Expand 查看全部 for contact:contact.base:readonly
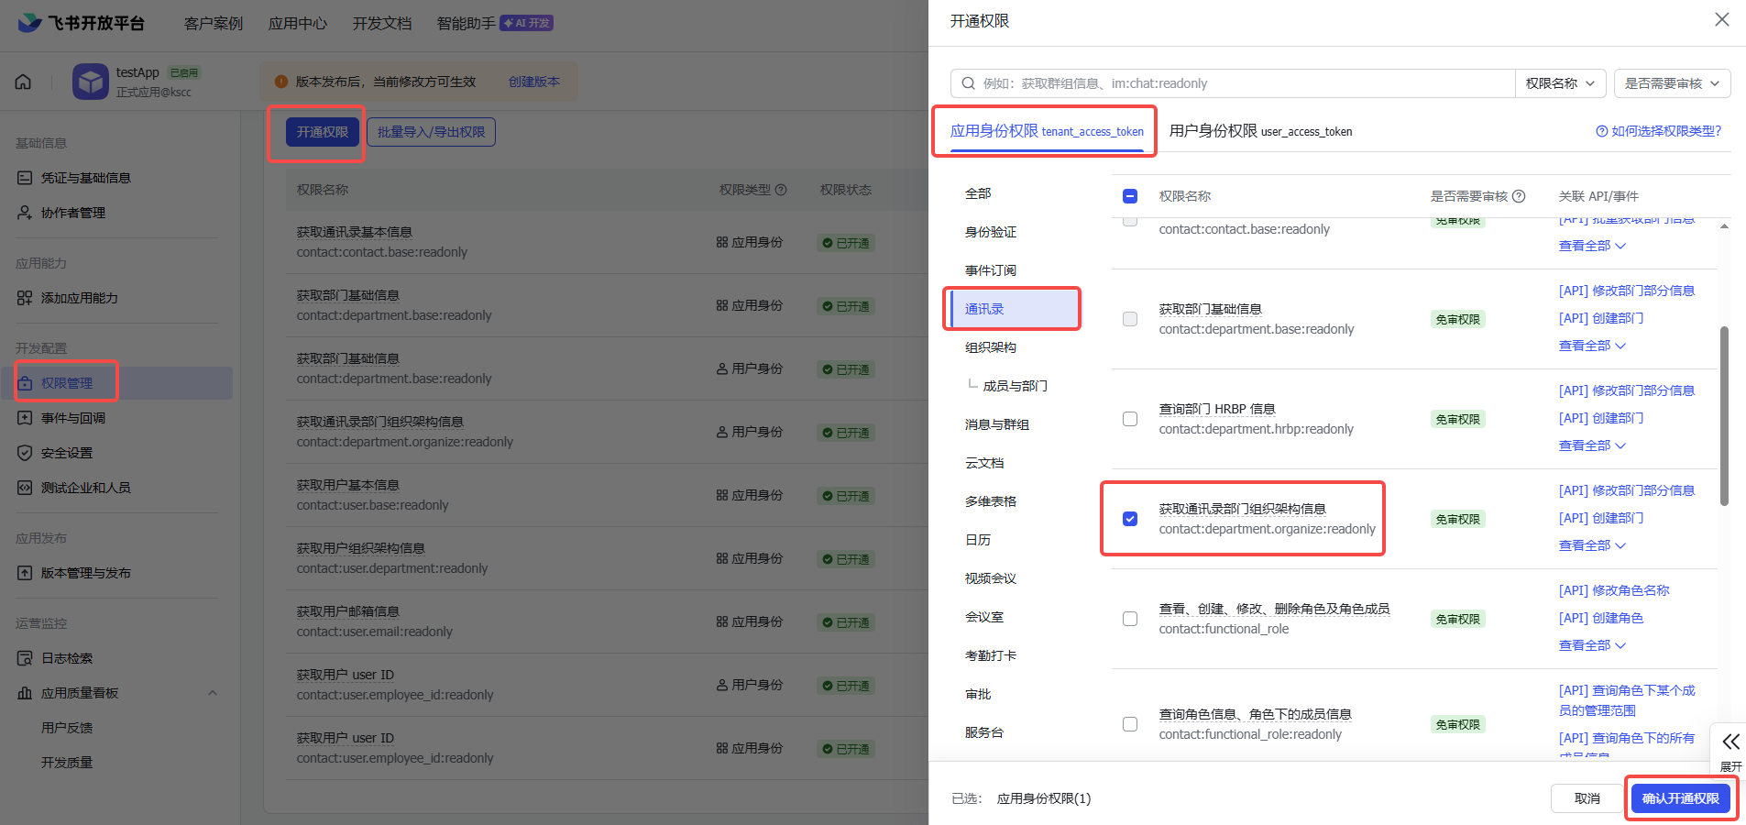The image size is (1746, 825). (1592, 246)
